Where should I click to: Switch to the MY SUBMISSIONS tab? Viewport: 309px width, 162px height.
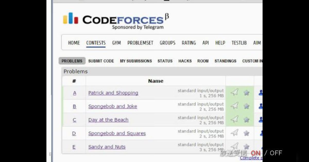(136, 61)
